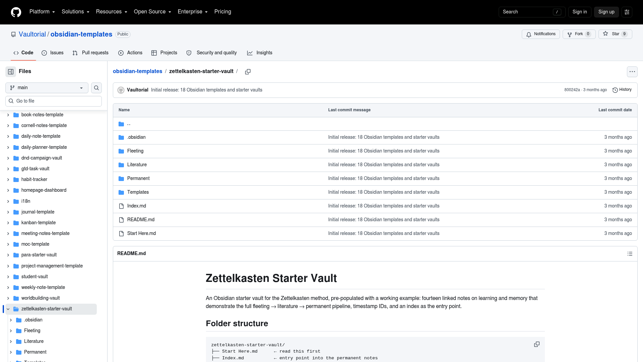
Task: Click the search files magnifier button
Action: point(96,88)
